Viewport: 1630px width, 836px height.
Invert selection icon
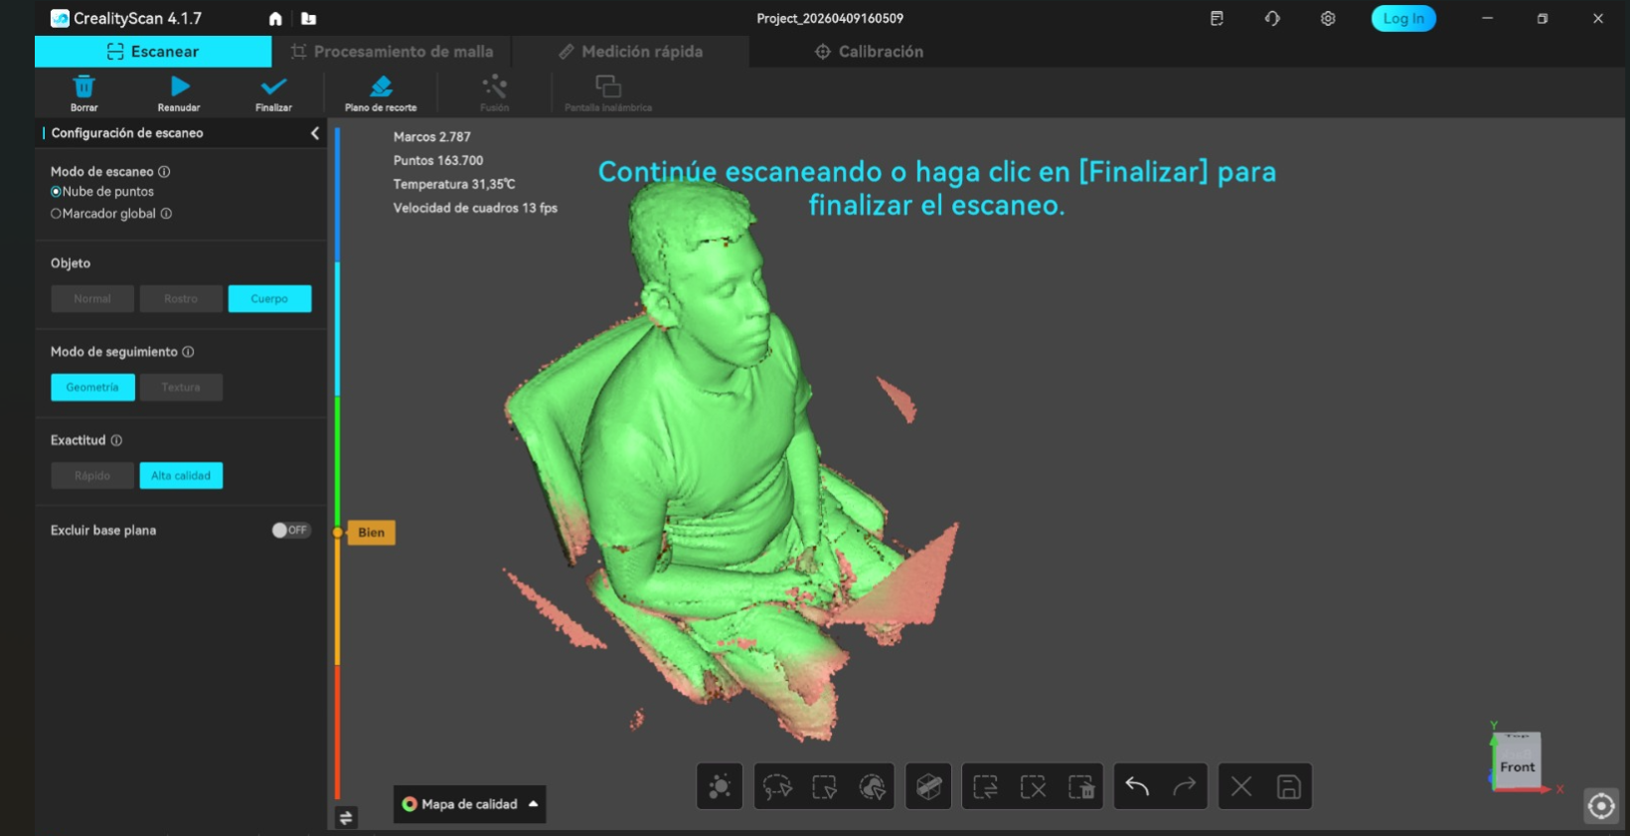(x=986, y=787)
